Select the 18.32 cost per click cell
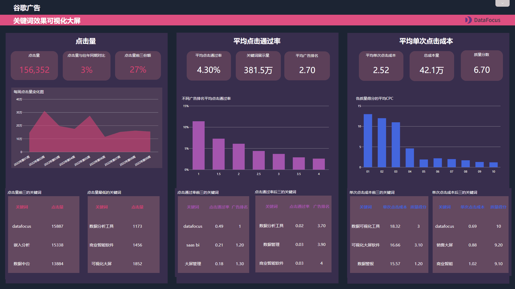The image size is (515, 289). [395, 226]
